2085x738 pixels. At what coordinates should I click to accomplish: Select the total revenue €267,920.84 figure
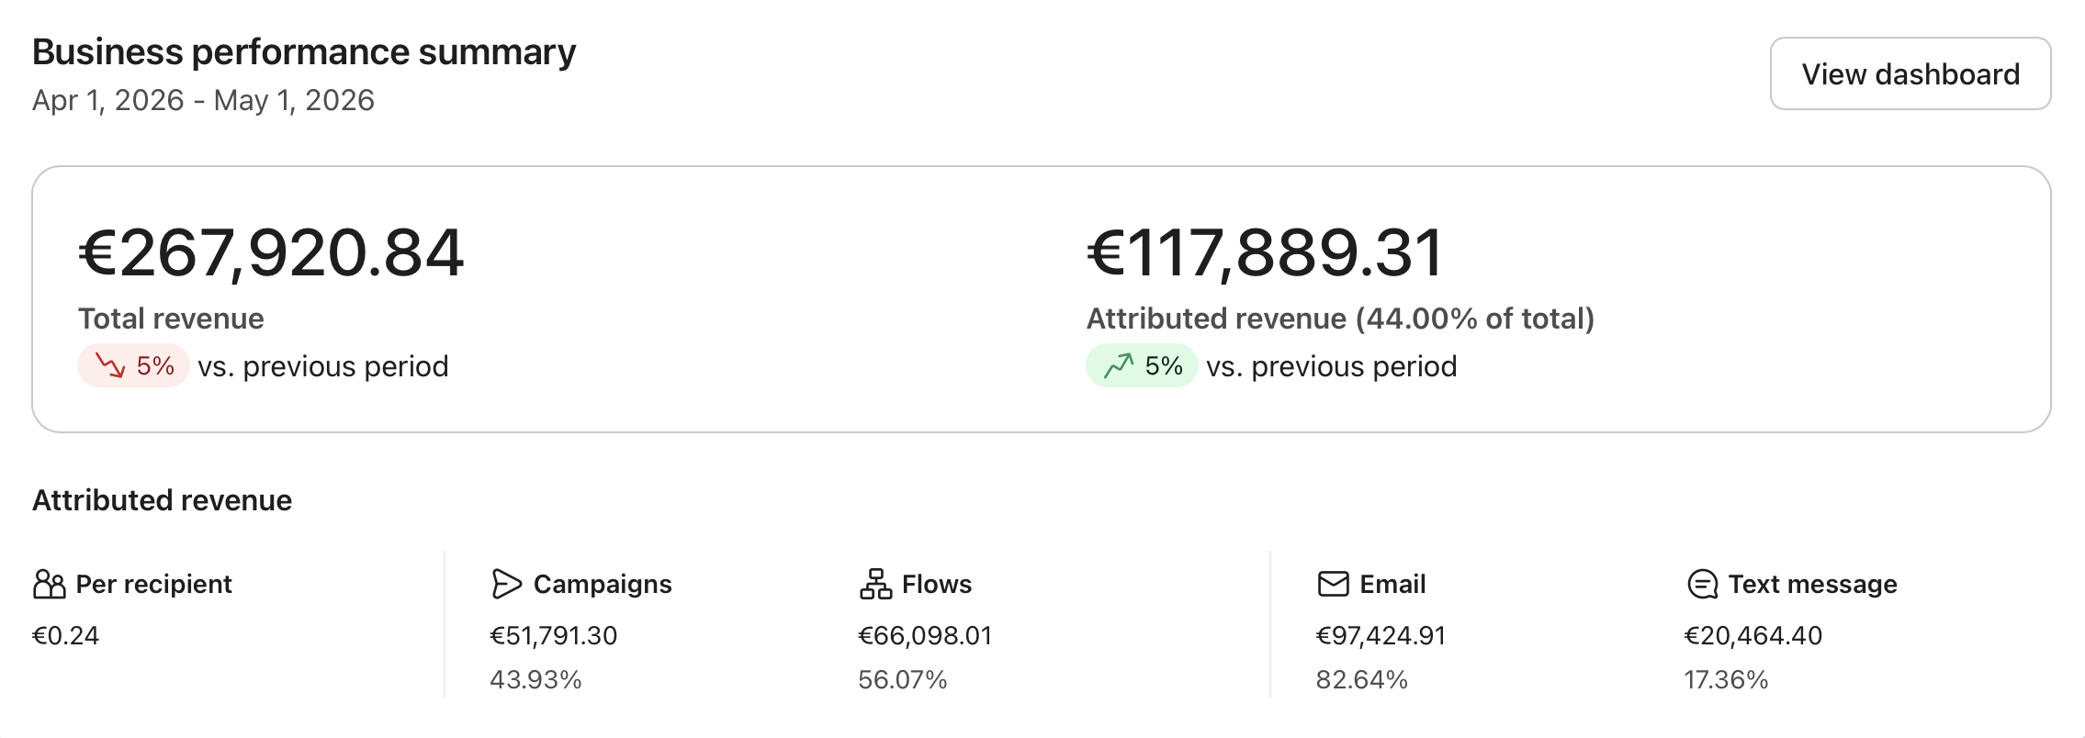pyautogui.click(x=271, y=252)
